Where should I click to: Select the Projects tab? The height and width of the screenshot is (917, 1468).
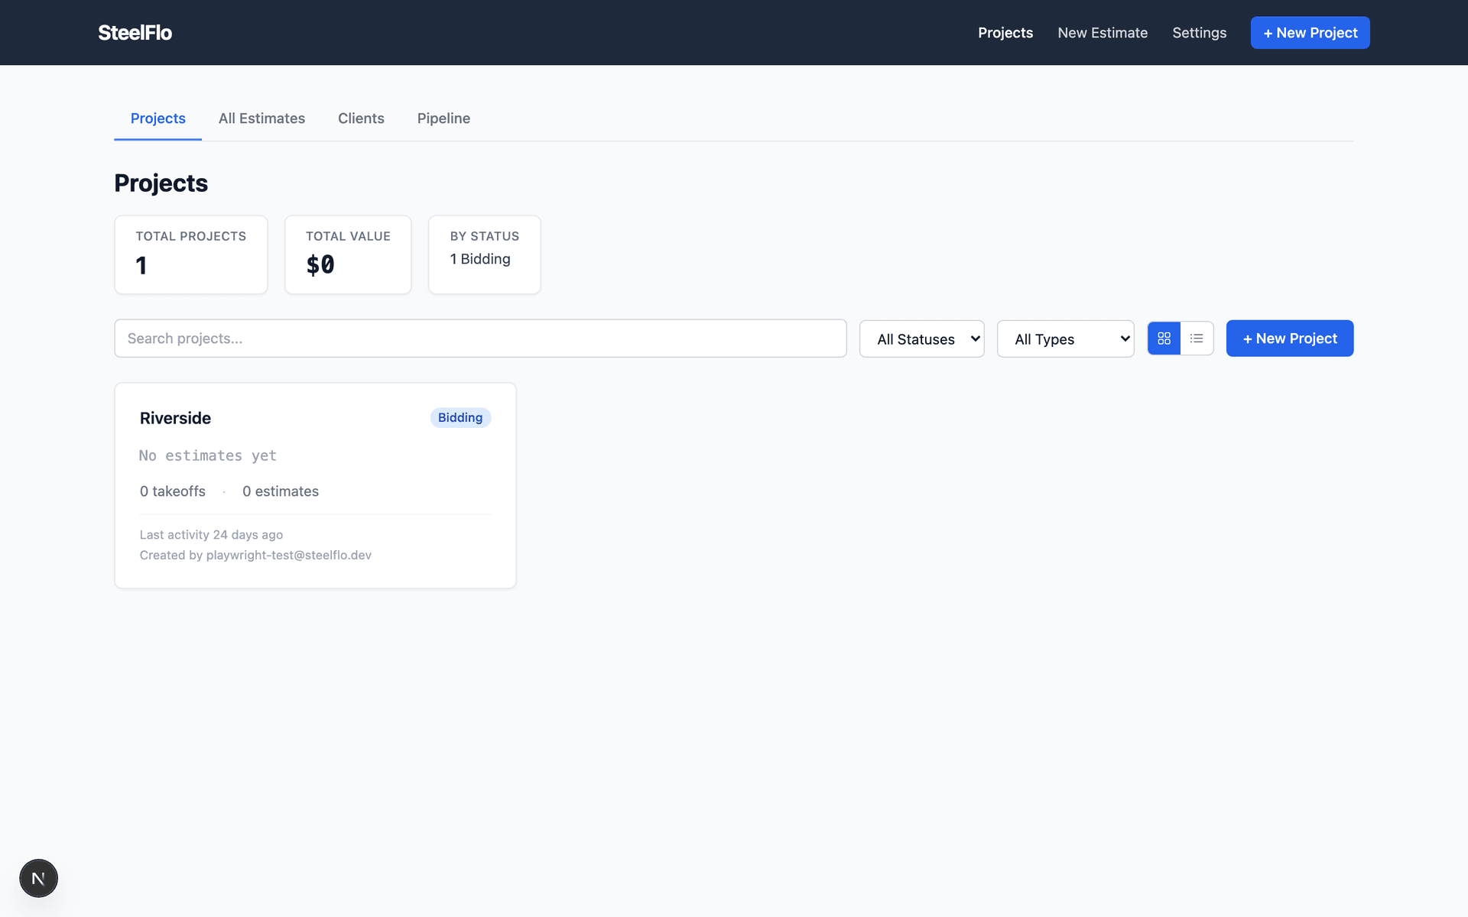158,118
